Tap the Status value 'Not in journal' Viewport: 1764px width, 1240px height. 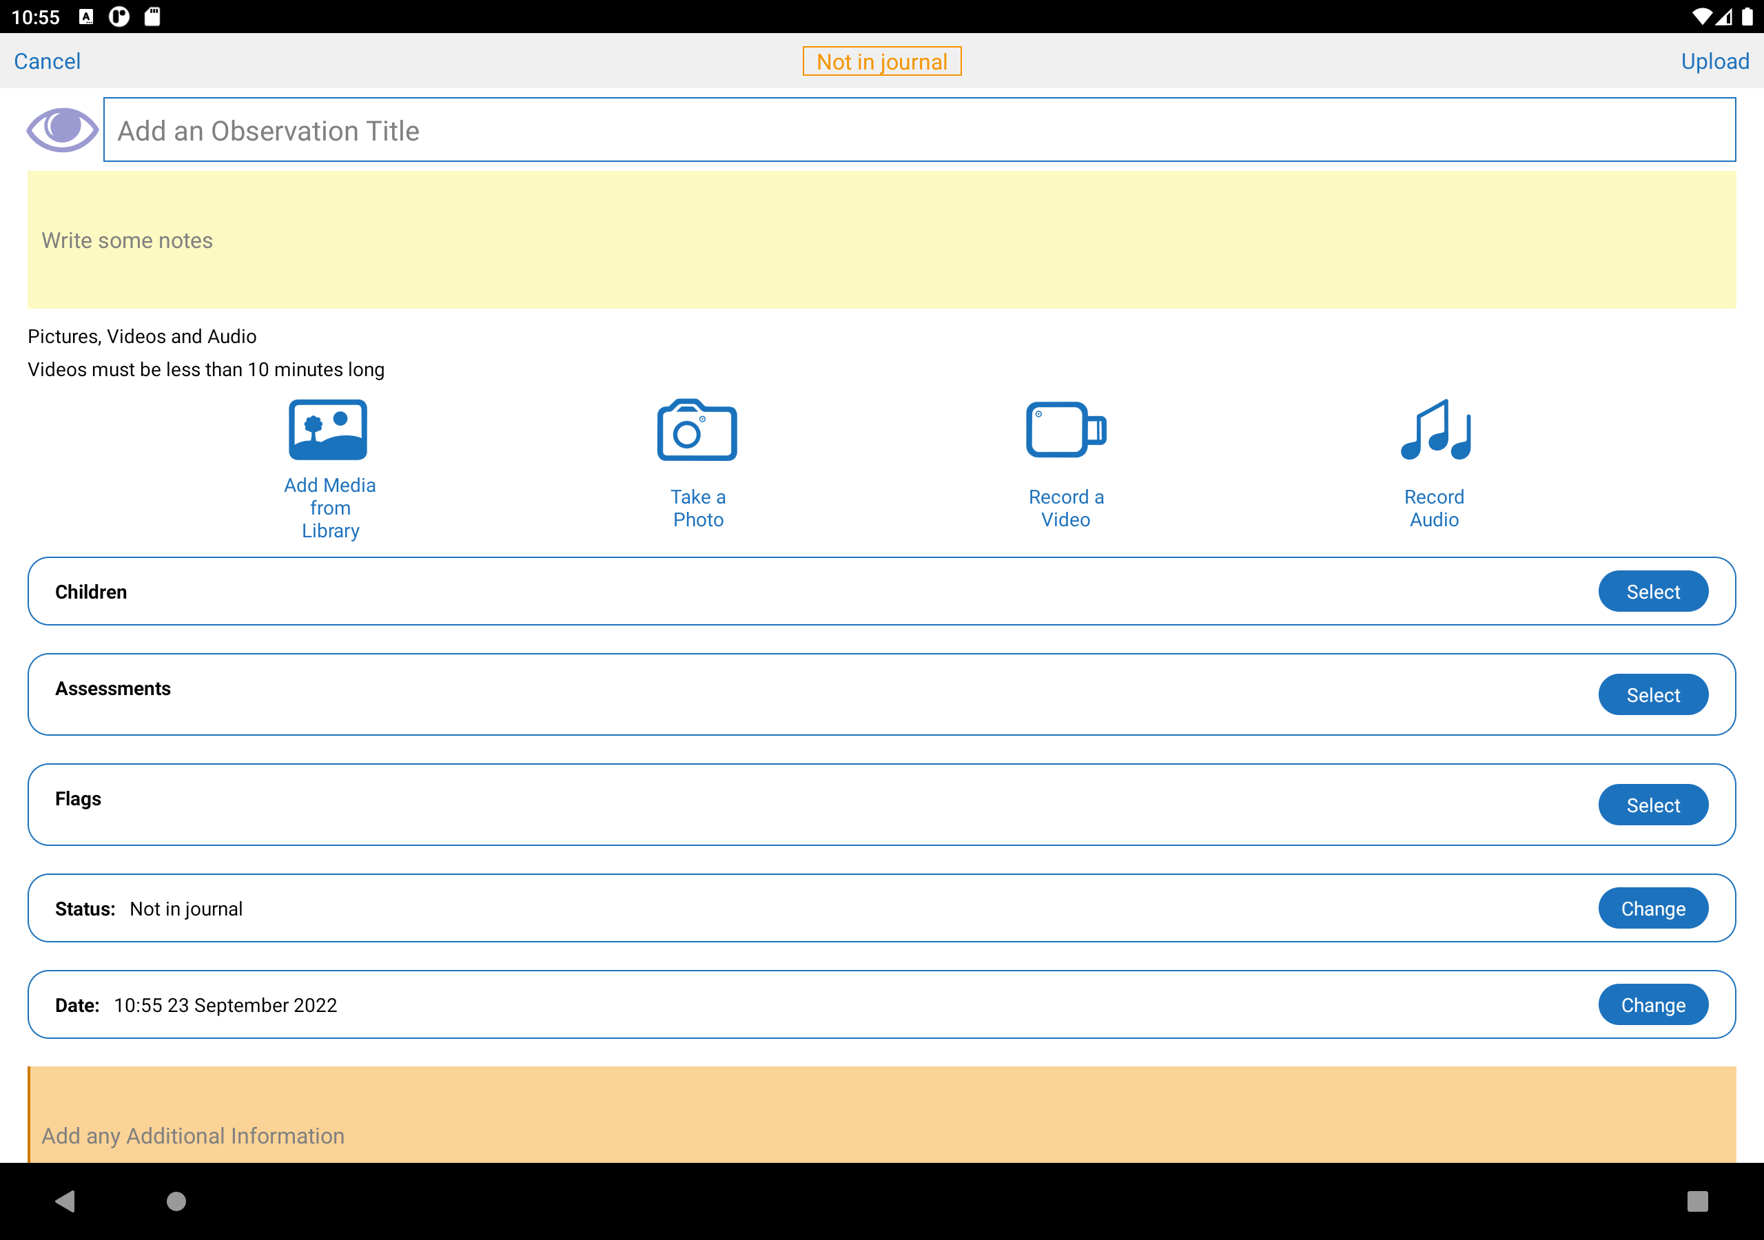(x=186, y=909)
